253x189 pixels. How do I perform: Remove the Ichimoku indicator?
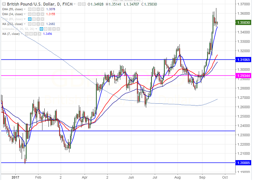point(58,29)
